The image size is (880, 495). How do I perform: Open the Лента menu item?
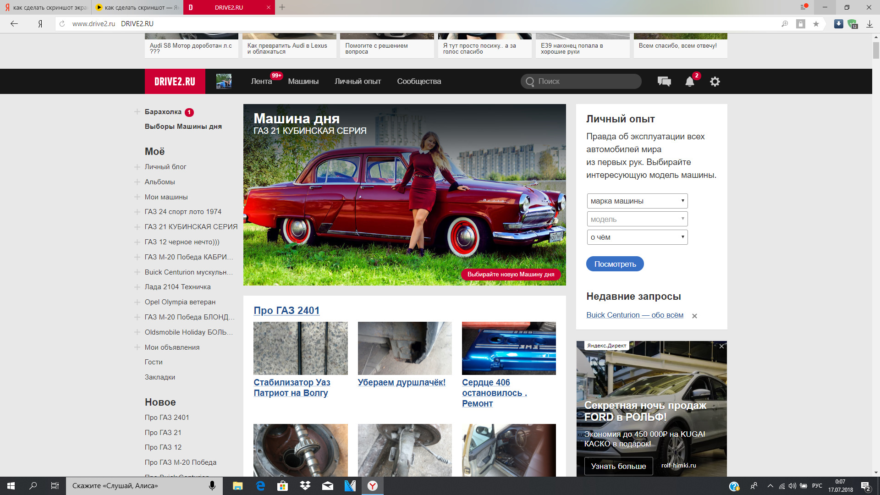coord(261,81)
